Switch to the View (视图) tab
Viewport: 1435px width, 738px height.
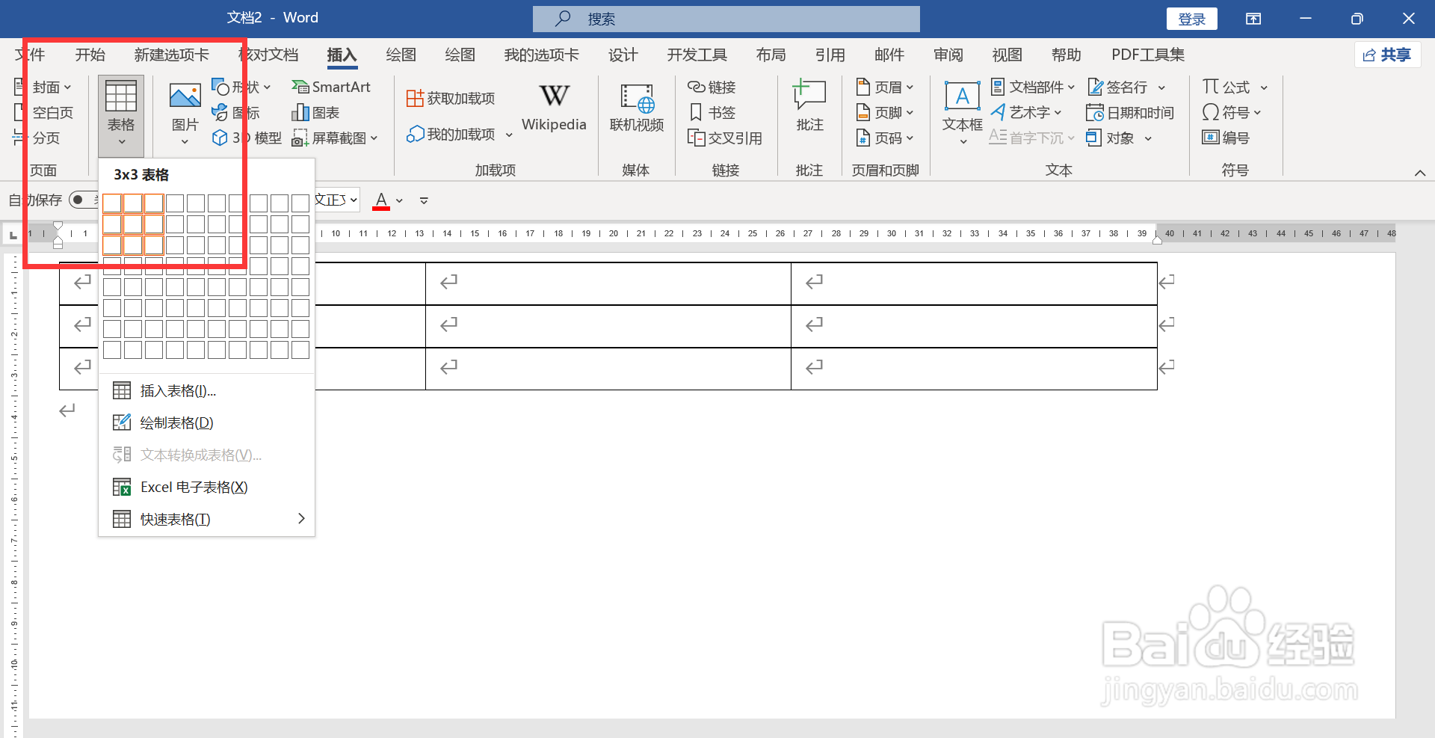(x=1007, y=55)
